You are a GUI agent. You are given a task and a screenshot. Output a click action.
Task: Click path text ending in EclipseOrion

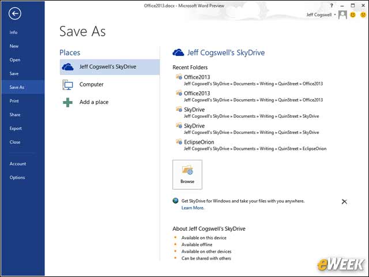(255, 149)
